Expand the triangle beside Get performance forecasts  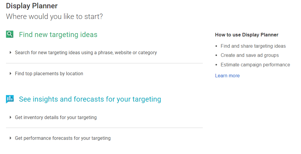(x=11, y=138)
